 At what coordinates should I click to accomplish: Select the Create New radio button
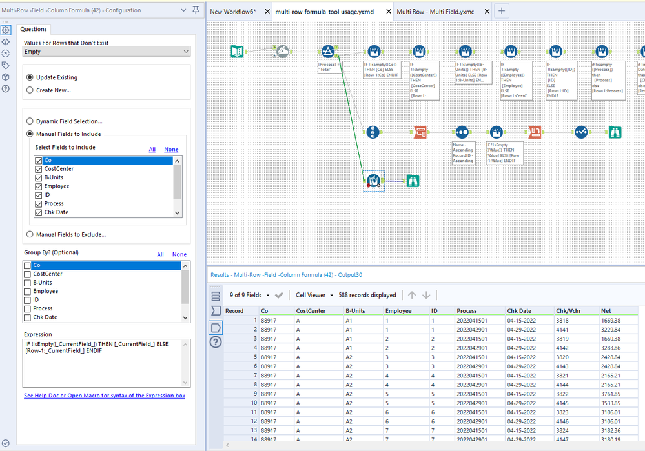[30, 90]
